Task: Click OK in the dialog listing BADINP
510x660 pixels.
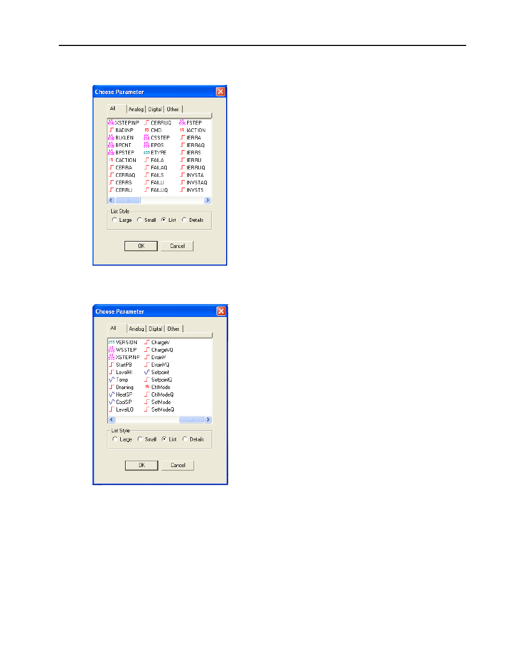Action: pos(141,246)
